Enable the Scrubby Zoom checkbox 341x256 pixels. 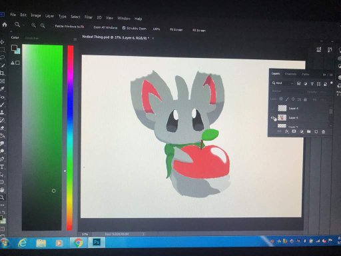click(124, 28)
